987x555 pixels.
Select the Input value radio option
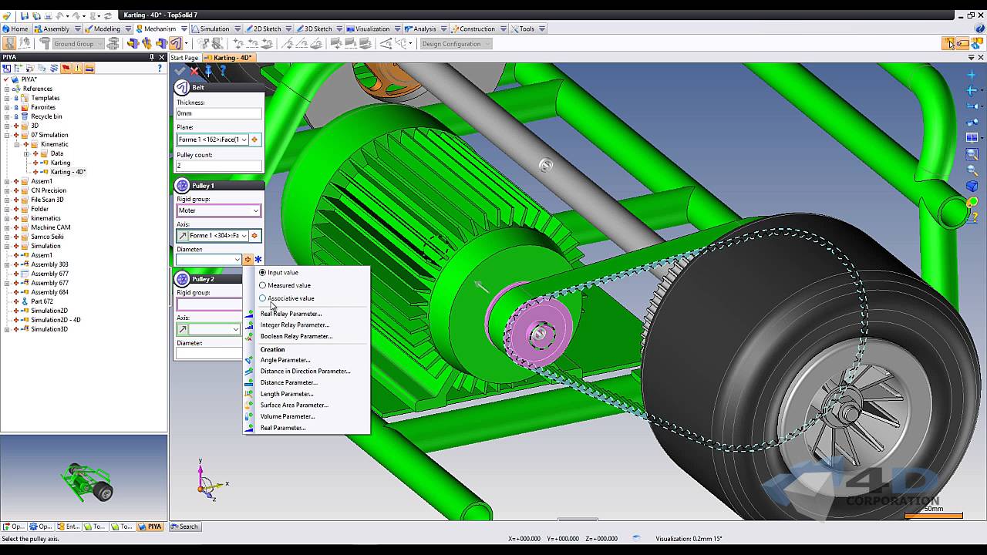tap(262, 272)
